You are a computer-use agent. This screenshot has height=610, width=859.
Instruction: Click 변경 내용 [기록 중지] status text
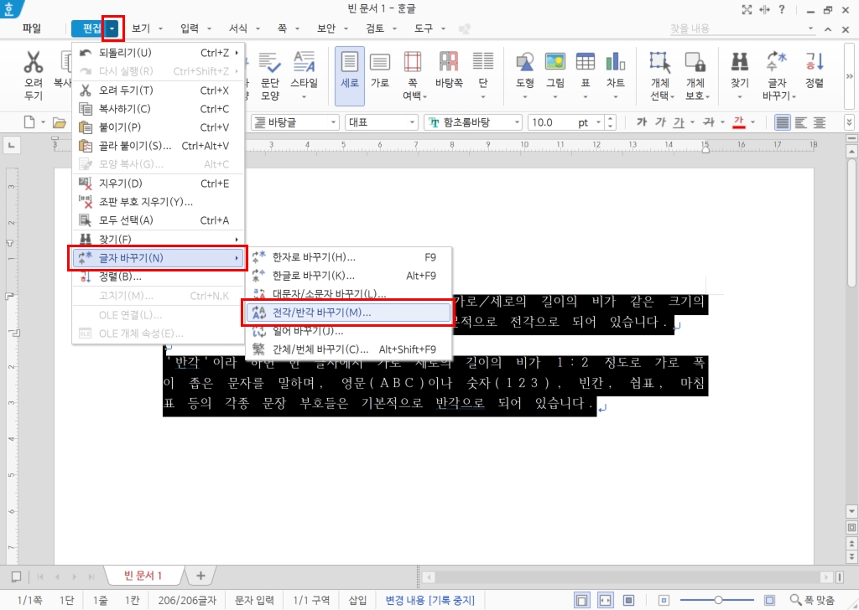pyautogui.click(x=430, y=600)
